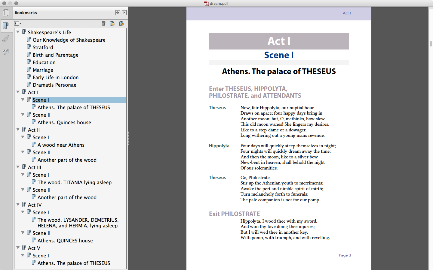The height and width of the screenshot is (270, 433).
Task: Click the panel divider handle
Action: [129, 138]
